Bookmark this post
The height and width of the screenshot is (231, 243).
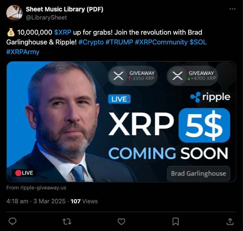click(x=176, y=222)
